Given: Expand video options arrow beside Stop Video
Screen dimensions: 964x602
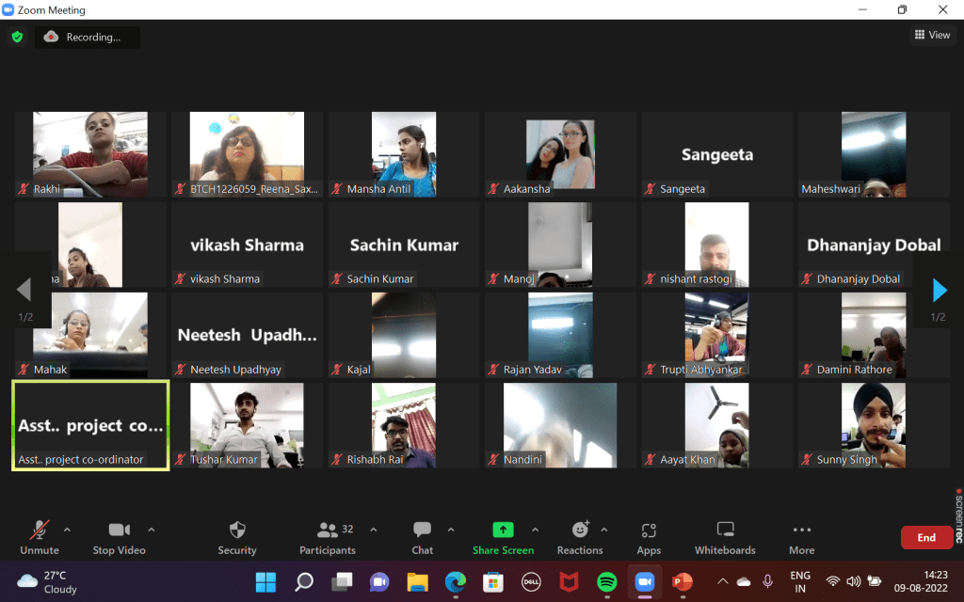Looking at the screenshot, I should 152,529.
